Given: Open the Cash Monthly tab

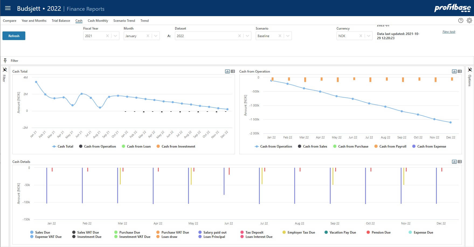Looking at the screenshot, I should 98,21.
